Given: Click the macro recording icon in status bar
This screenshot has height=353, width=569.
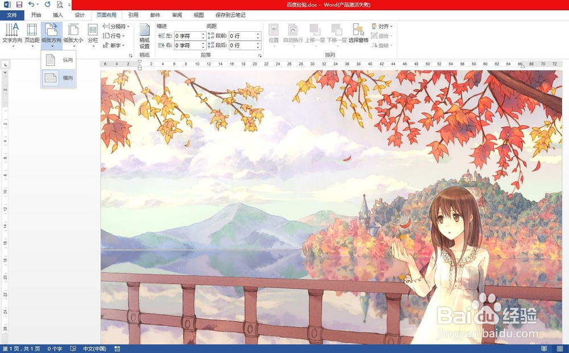Looking at the screenshot, I should (x=117, y=348).
